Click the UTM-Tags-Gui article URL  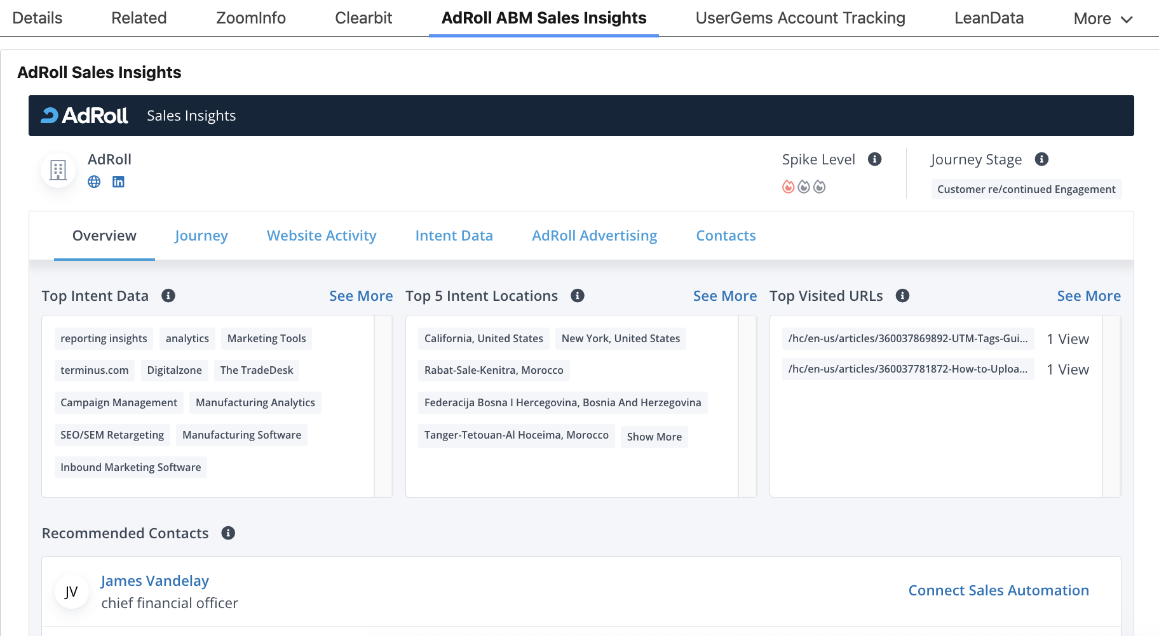pyautogui.click(x=908, y=338)
